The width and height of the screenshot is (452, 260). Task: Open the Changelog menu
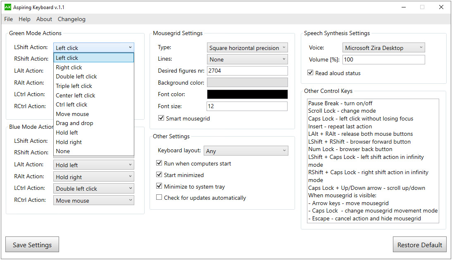pyautogui.click(x=71, y=19)
